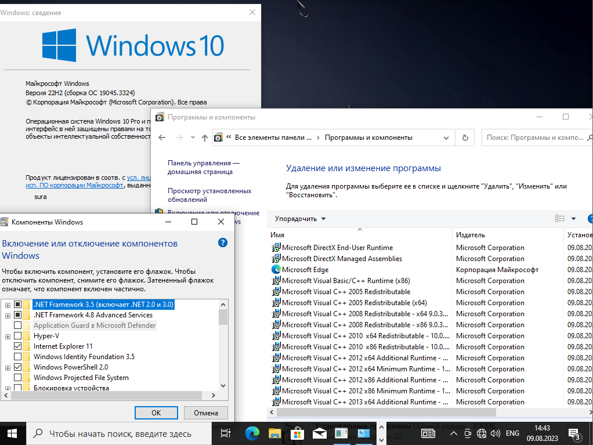Click the refresh button beside address bar

click(465, 138)
